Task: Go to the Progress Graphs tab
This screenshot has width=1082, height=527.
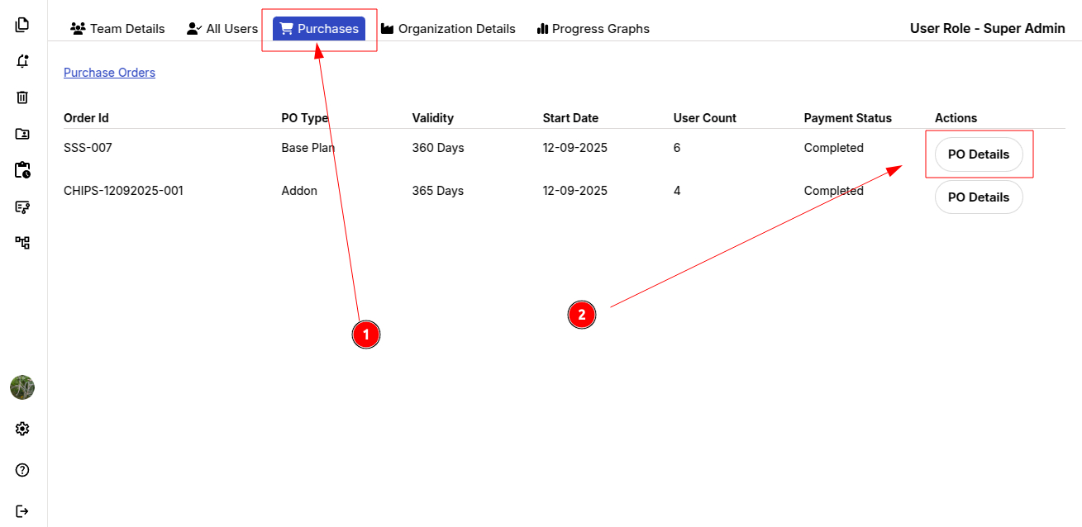Action: (593, 29)
